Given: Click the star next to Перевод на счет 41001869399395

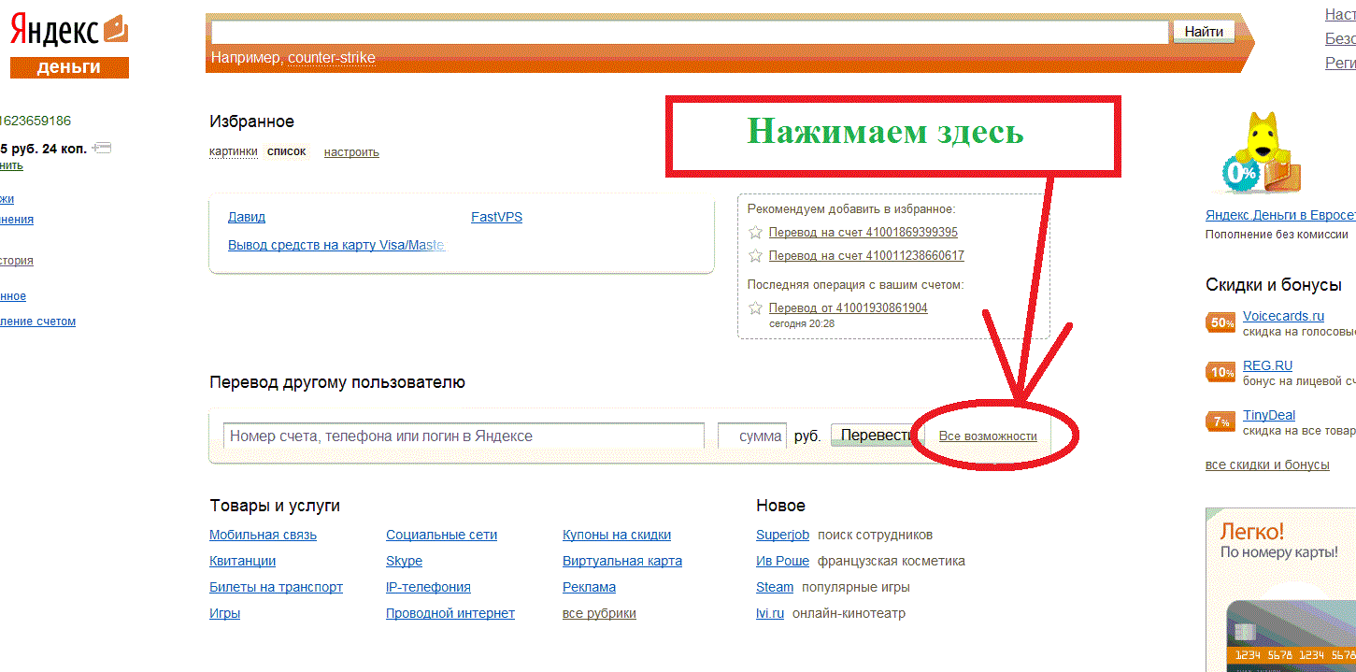Looking at the screenshot, I should pyautogui.click(x=756, y=232).
